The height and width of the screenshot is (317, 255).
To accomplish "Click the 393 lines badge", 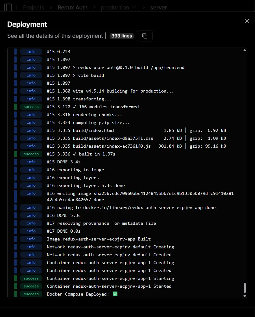I will (122, 36).
